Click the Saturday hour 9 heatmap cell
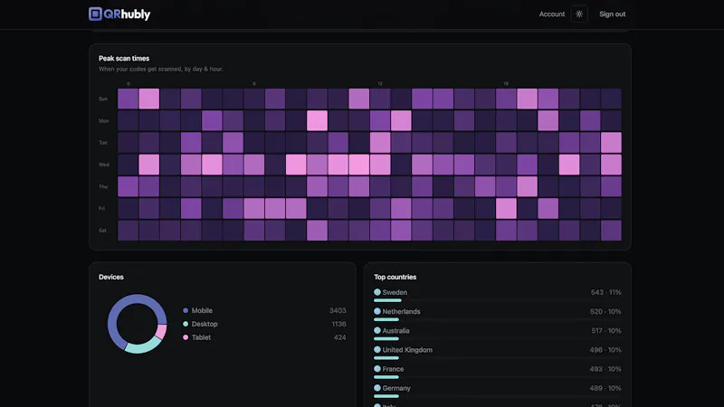 (x=318, y=231)
